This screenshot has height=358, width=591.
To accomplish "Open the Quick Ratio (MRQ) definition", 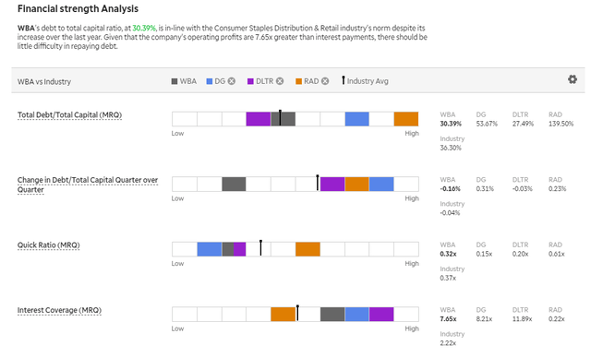I will [x=49, y=245].
